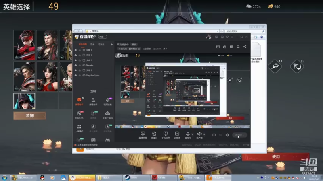Screen dimensions: 323x181
Task: Switch to the second scene tab
Action: coord(92,45)
